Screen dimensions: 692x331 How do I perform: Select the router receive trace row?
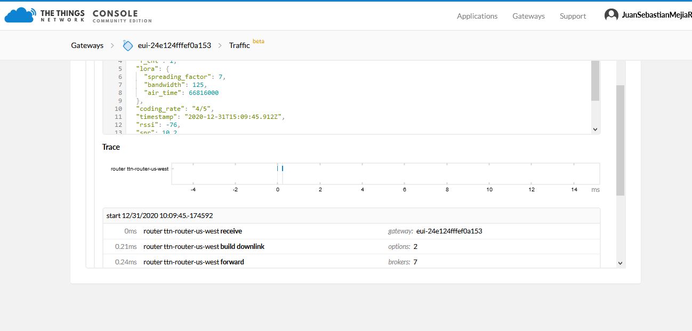tap(351, 231)
